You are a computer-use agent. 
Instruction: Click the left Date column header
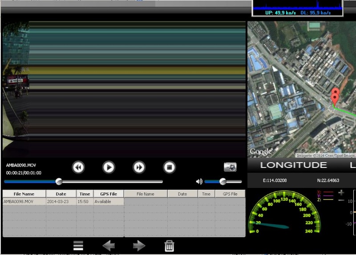(61, 194)
